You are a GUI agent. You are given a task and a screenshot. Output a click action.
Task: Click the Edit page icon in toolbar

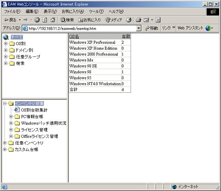click(146, 20)
